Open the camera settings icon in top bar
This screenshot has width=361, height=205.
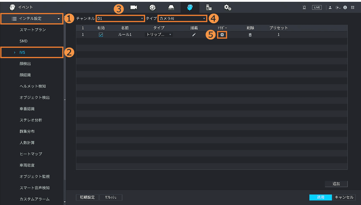[134, 7]
